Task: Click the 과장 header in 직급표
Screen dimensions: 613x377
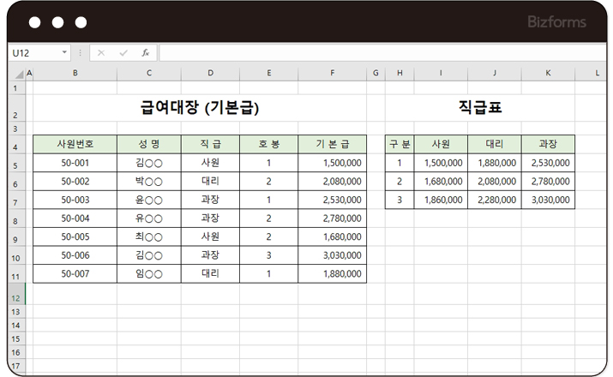Action: pos(548,144)
